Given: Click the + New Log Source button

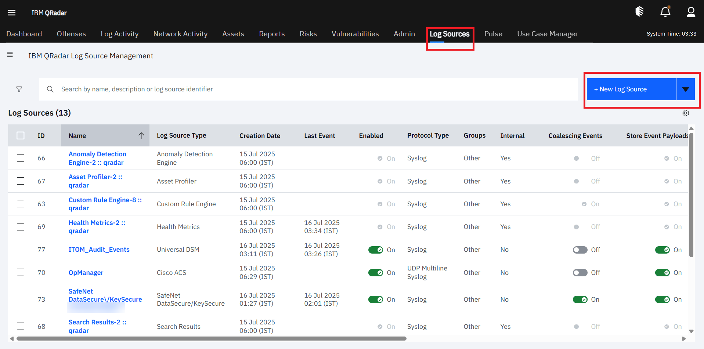Looking at the screenshot, I should pos(631,89).
